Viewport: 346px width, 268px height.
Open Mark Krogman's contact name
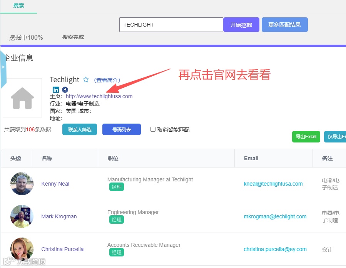coord(59,216)
